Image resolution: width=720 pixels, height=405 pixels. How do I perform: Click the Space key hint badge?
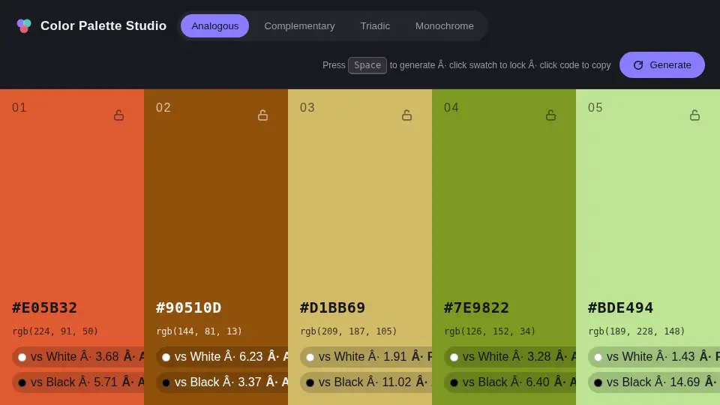tap(367, 65)
